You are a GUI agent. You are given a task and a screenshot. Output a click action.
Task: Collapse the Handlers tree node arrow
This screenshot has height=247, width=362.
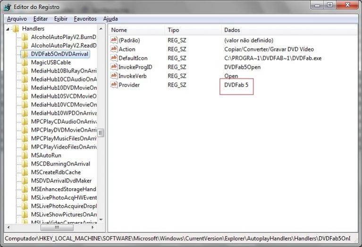tap(8, 29)
